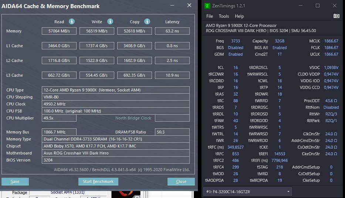This screenshot has height=198, width=345.
Task: Click Capacity value 32GB in ZenTimings
Action: coord(280,41)
